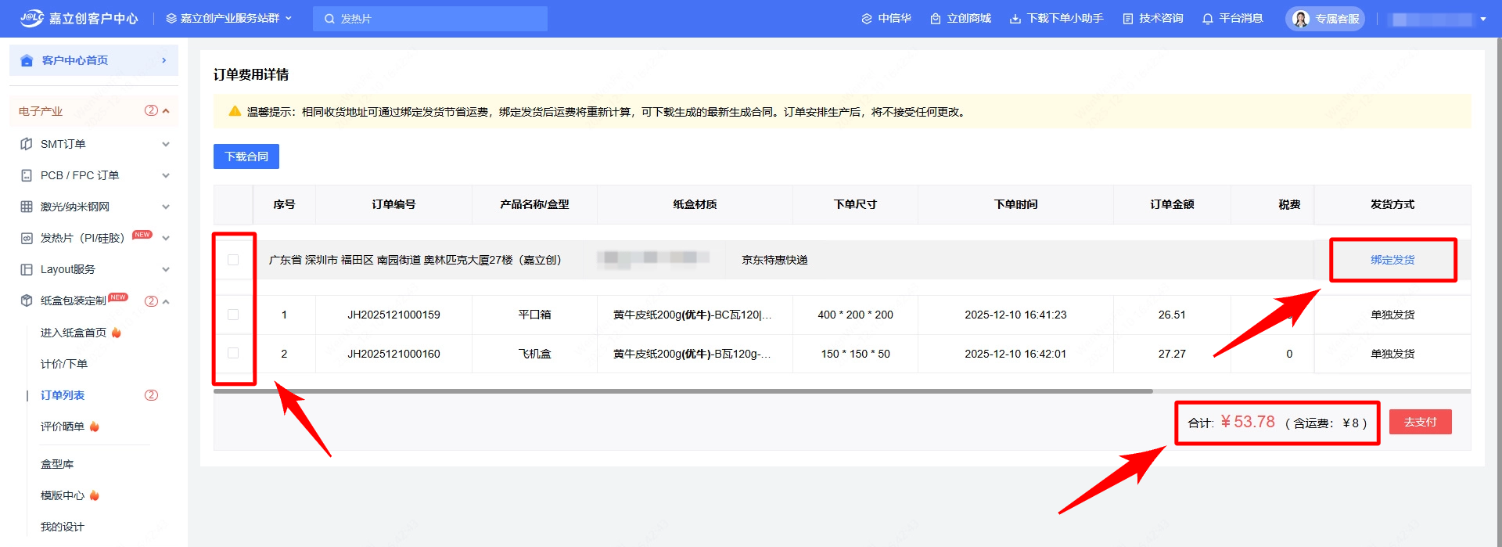Expand the Layout服务 submenu chevron
The image size is (1502, 547).
(x=166, y=269)
